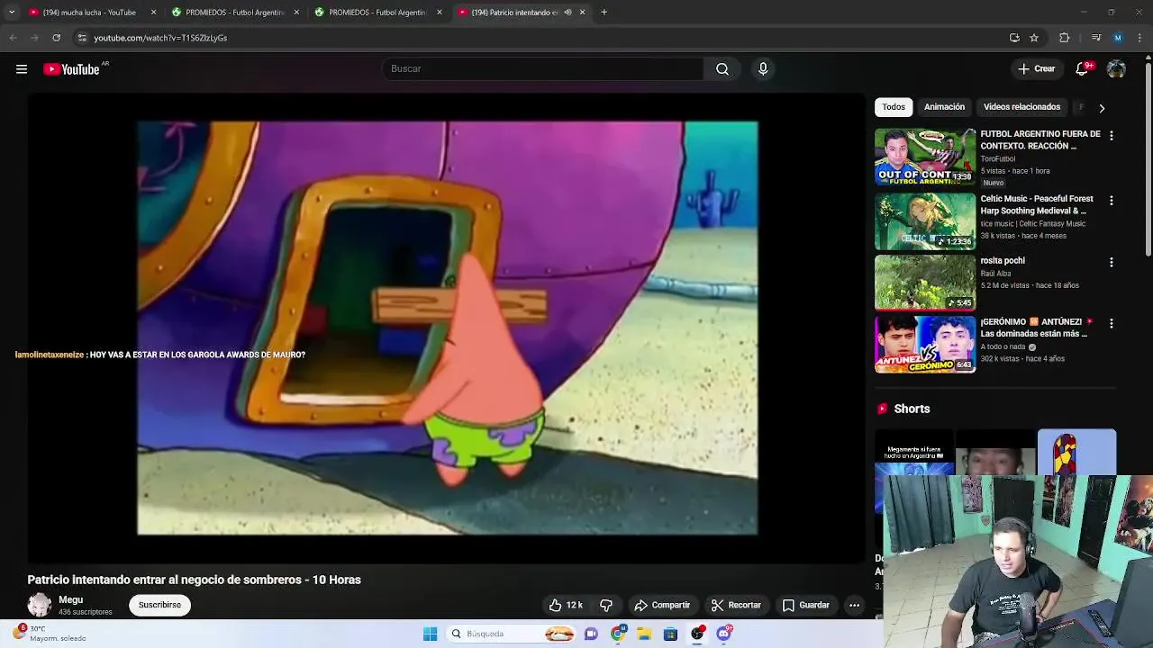The width and height of the screenshot is (1153, 648).
Task: Subscribe to Megu with Suscribirse
Action: 159,605
